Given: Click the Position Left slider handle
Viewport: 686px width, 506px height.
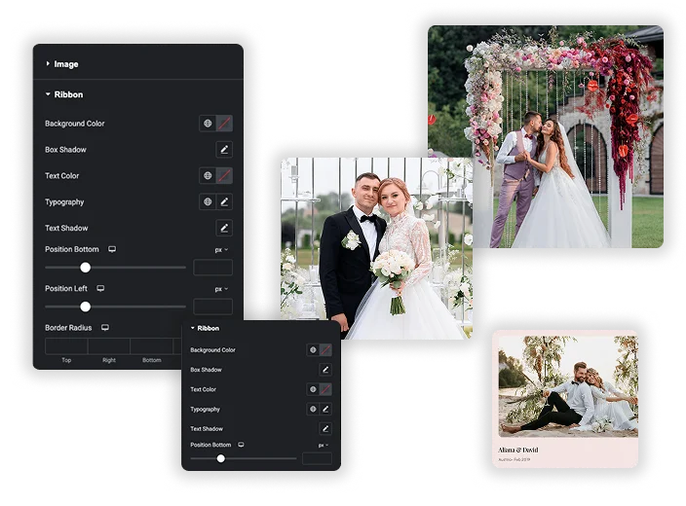Looking at the screenshot, I should [x=86, y=307].
